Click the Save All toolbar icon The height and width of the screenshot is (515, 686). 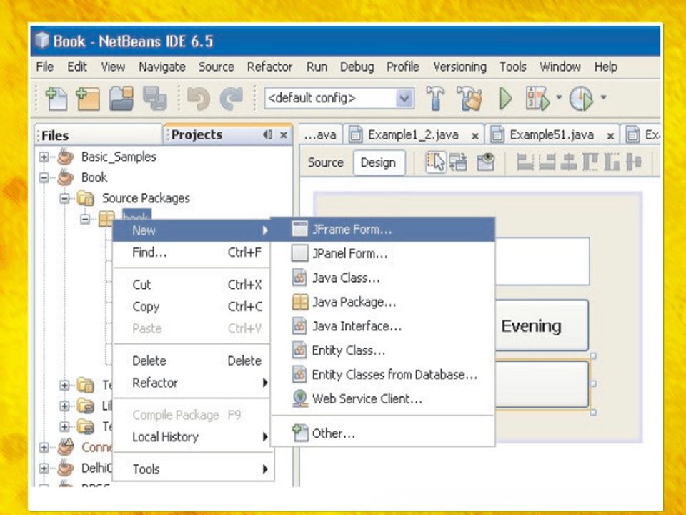pos(154,98)
